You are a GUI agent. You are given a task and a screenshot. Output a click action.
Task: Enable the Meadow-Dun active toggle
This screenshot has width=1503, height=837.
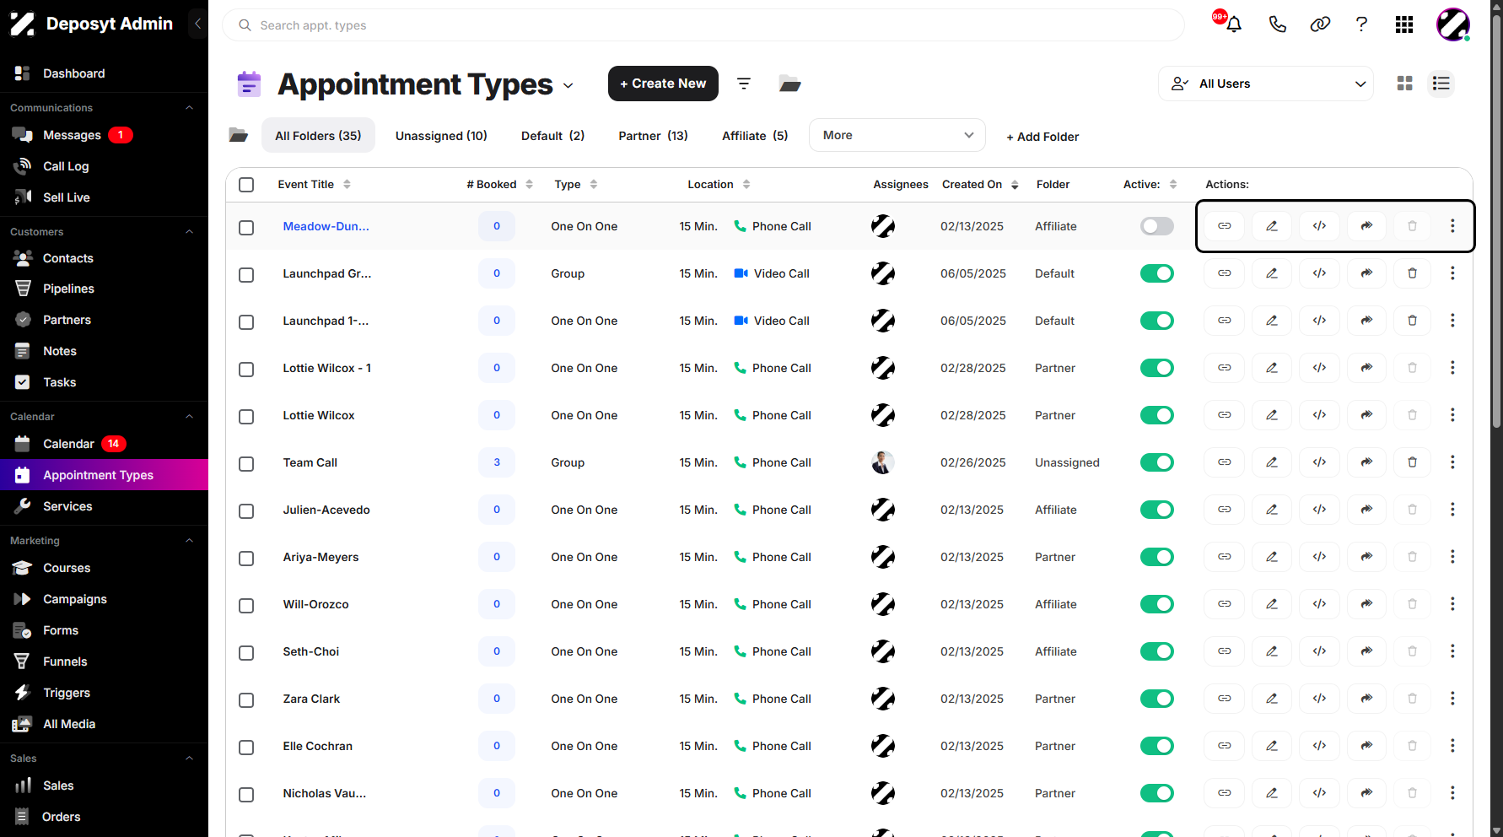pos(1156,226)
